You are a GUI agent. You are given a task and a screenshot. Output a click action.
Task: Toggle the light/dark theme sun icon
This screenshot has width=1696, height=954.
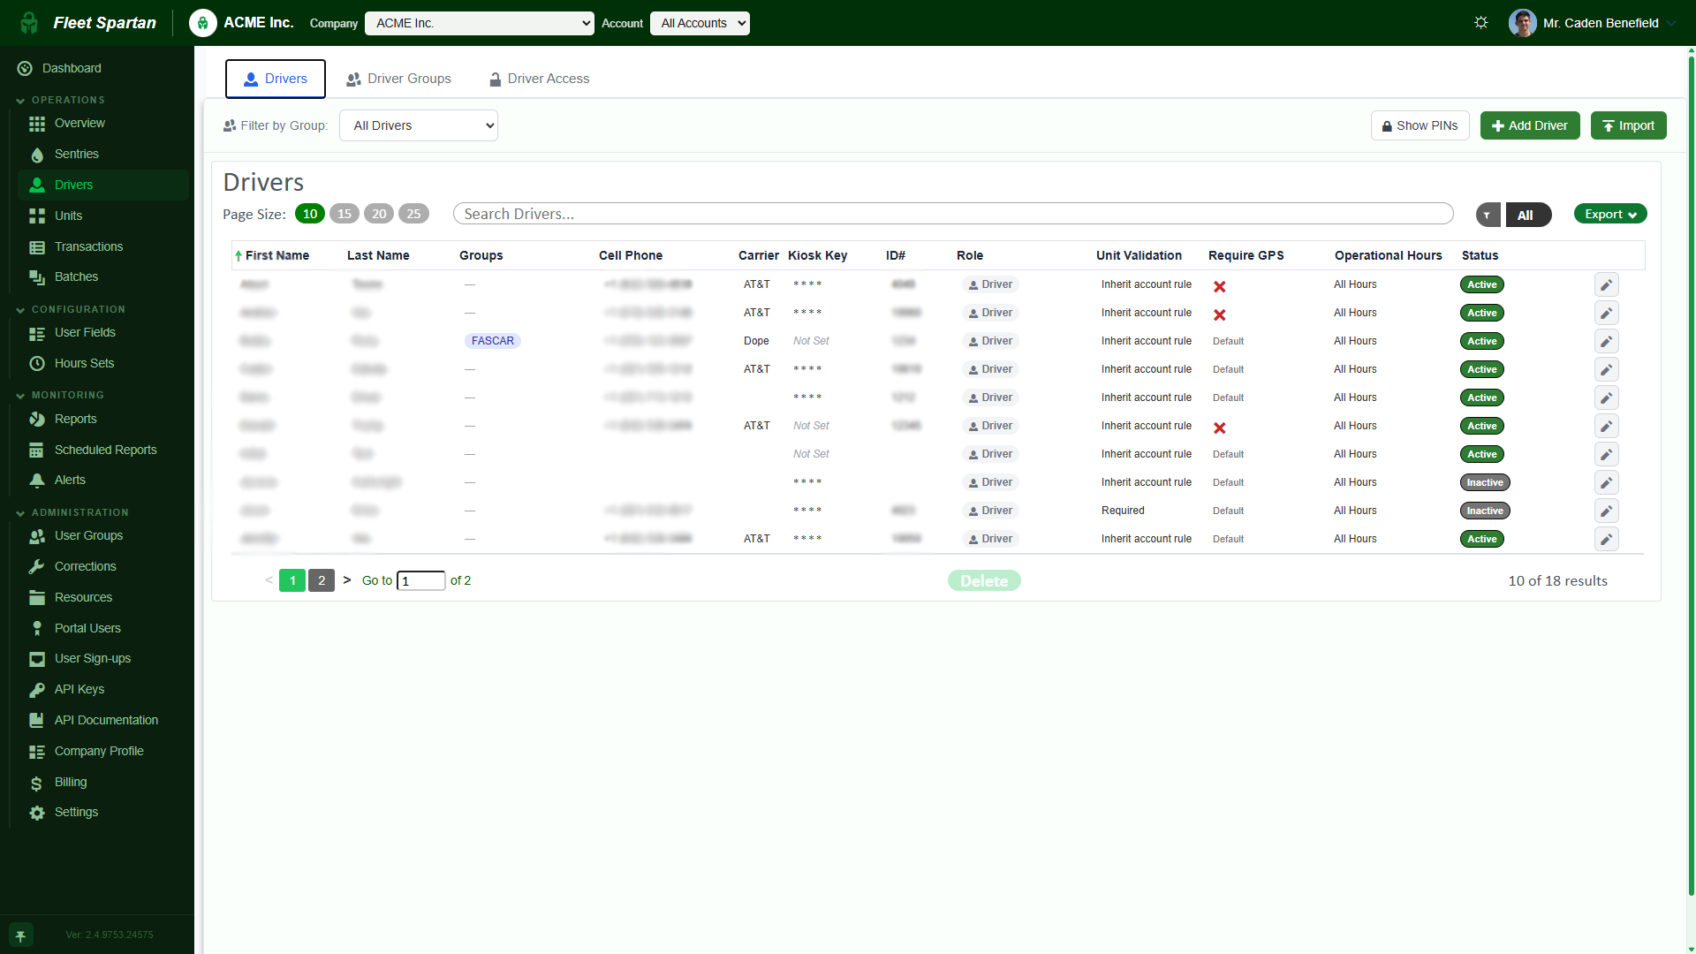pos(1481,23)
